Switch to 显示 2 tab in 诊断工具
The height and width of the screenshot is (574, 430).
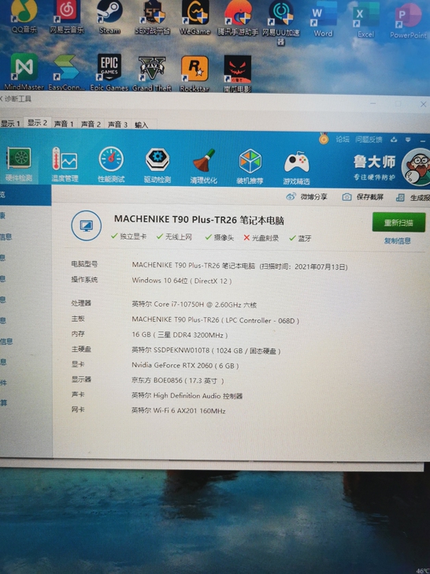point(37,123)
